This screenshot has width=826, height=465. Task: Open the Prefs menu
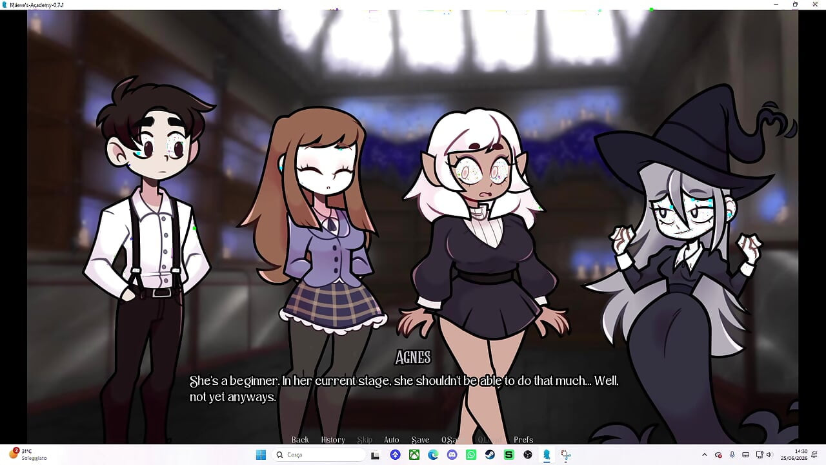[x=523, y=440]
